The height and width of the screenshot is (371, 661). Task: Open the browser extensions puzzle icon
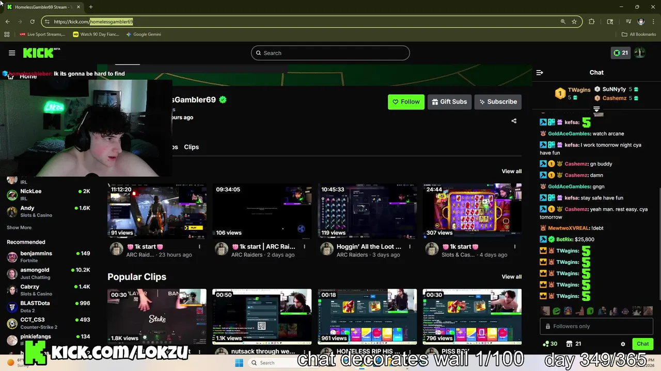592,22
